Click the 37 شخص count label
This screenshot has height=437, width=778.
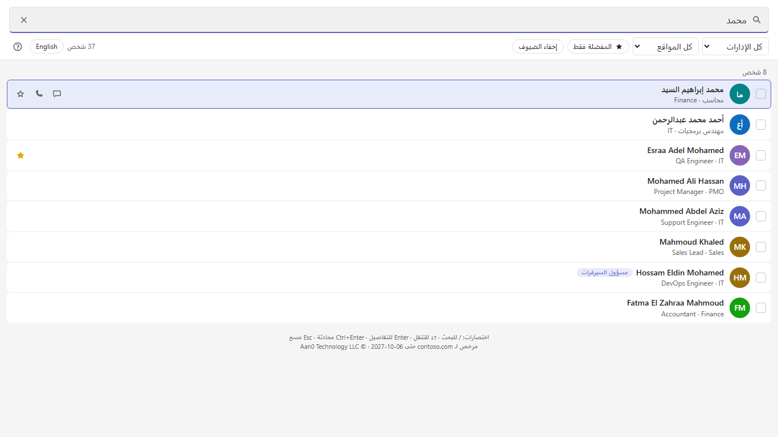81,47
